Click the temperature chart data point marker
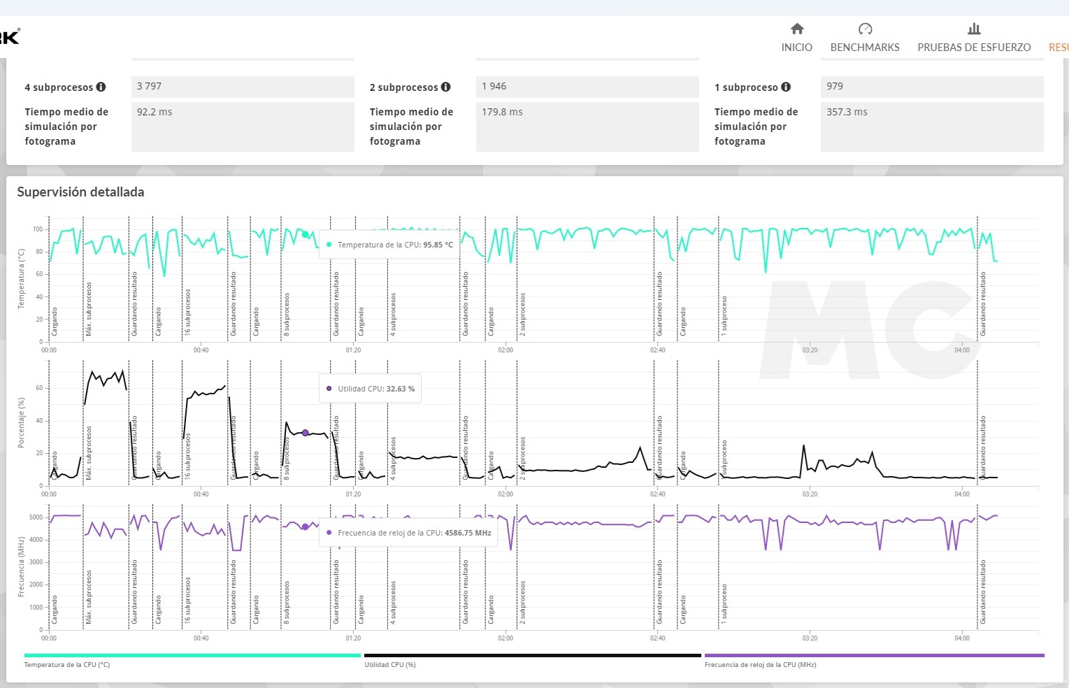Viewport: 1069px width, 688px height. pyautogui.click(x=305, y=234)
